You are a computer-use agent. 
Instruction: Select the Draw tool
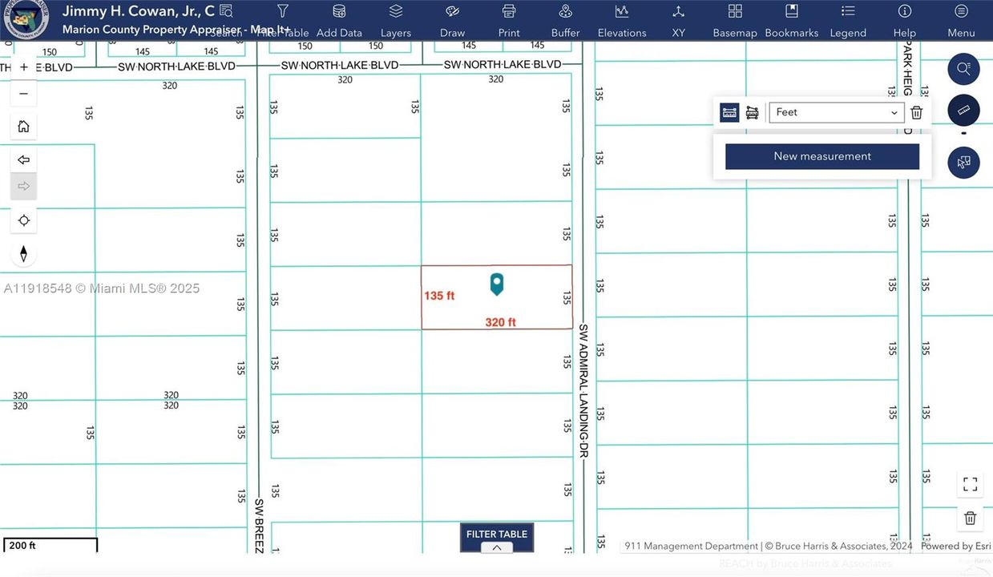(452, 20)
